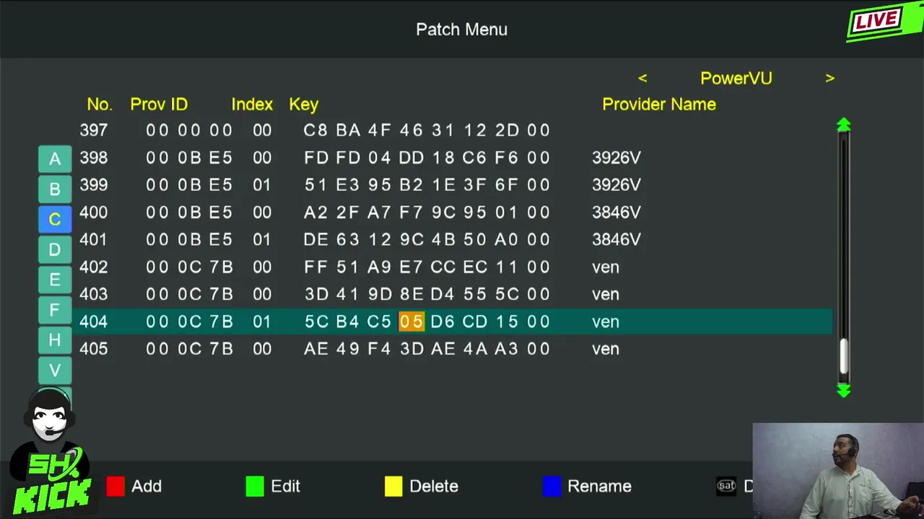
Task: Open the PowerVU patch type selector
Action: point(736,79)
